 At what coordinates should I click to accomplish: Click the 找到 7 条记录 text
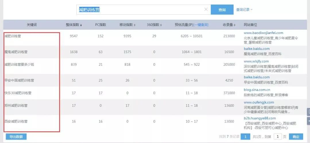point(229,137)
